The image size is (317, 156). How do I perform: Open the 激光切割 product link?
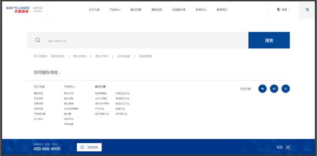[69, 98]
